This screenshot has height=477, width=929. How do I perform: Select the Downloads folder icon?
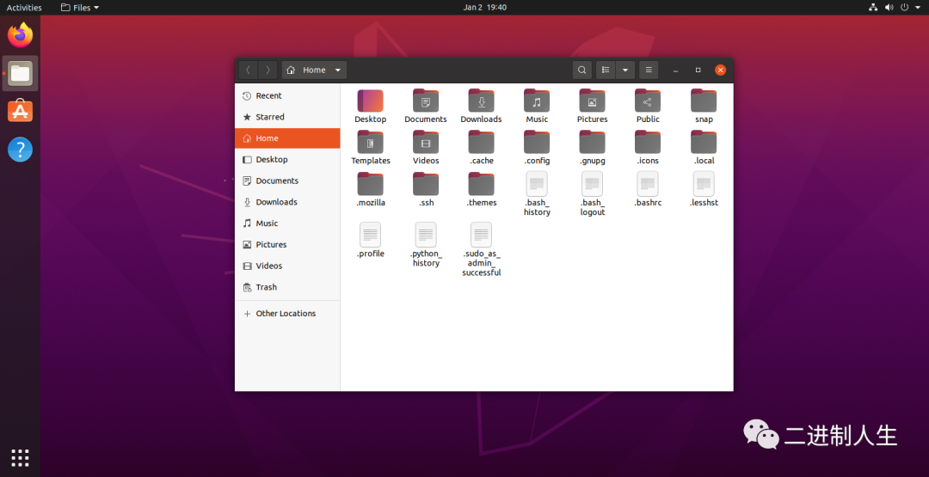pos(481,101)
